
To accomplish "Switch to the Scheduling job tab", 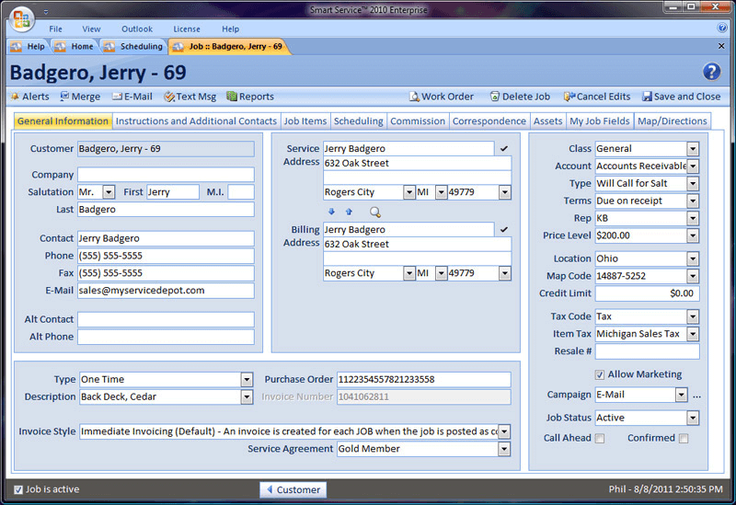I will (x=358, y=121).
